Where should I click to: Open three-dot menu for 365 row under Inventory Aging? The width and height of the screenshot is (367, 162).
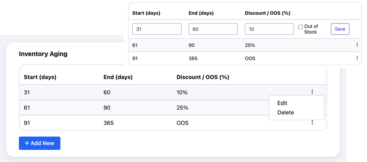(x=312, y=122)
